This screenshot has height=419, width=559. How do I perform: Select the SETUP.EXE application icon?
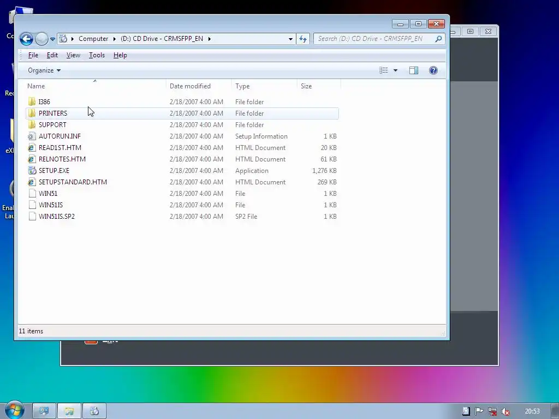[32, 171]
